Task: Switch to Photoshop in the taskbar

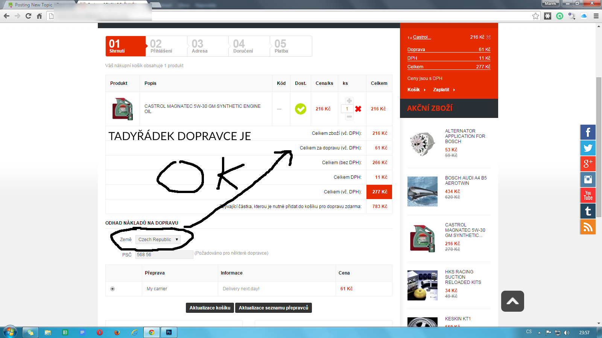Action: point(169,332)
